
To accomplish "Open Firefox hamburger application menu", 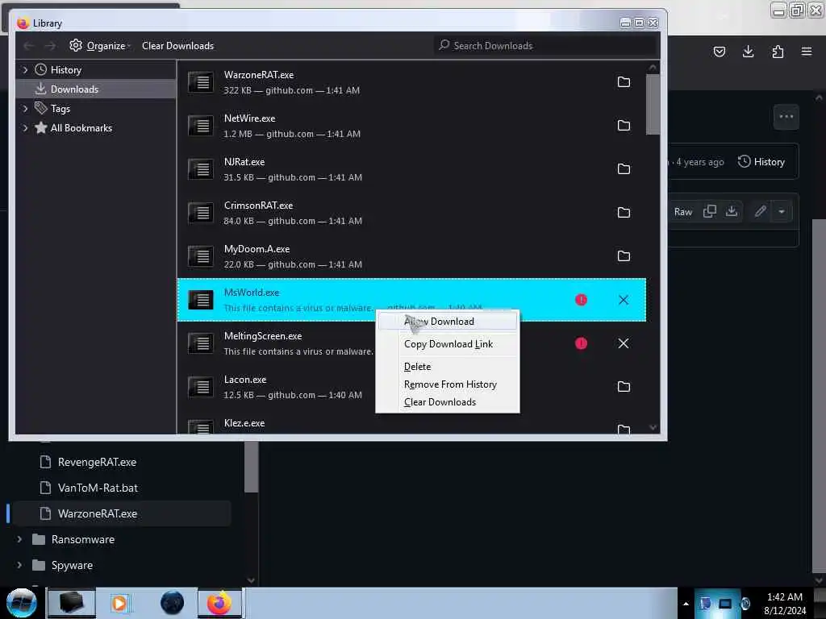I will [x=807, y=52].
